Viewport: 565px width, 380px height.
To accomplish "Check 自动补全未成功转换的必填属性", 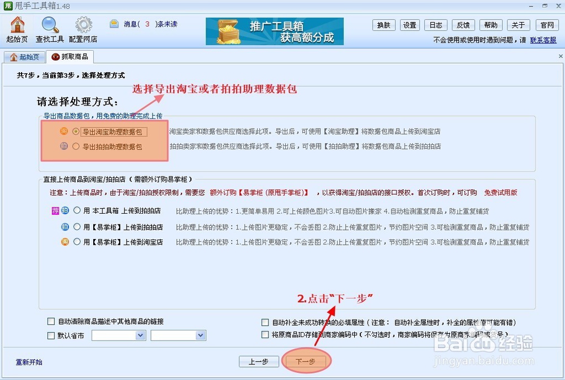I will pos(265,322).
